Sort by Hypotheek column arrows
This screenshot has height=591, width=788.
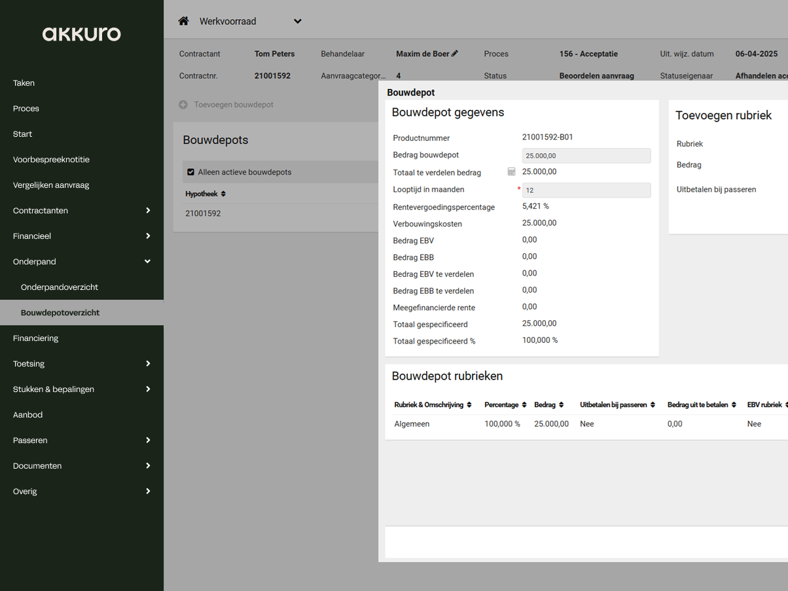(x=223, y=194)
